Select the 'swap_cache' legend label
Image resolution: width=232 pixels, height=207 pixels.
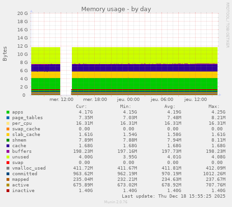click(x=26, y=129)
